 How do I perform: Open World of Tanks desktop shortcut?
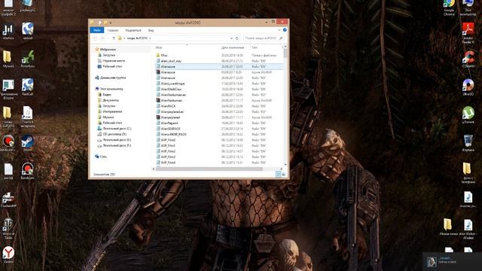click(8, 229)
